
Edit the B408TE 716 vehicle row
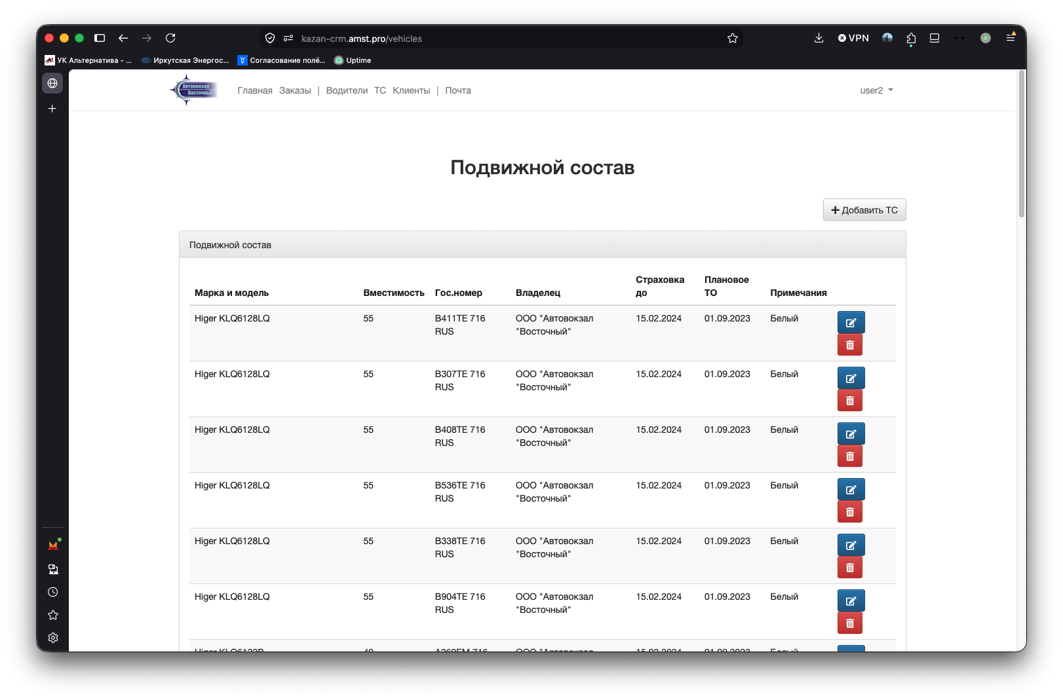pos(851,433)
